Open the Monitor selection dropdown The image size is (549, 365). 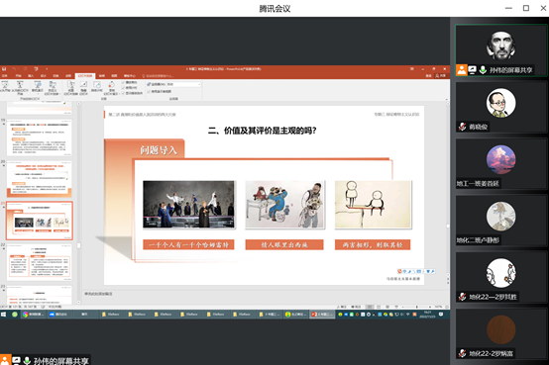[x=183, y=84]
